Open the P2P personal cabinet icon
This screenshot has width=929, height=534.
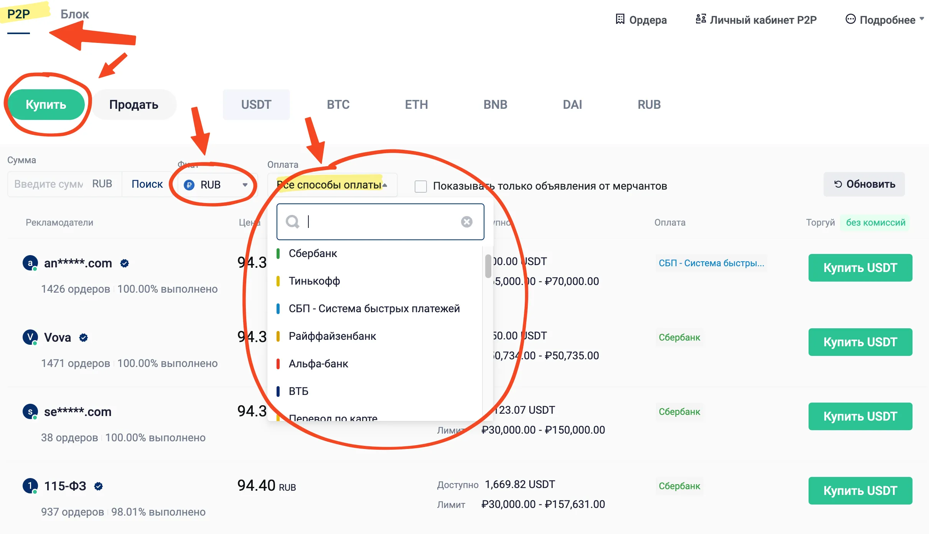click(701, 19)
